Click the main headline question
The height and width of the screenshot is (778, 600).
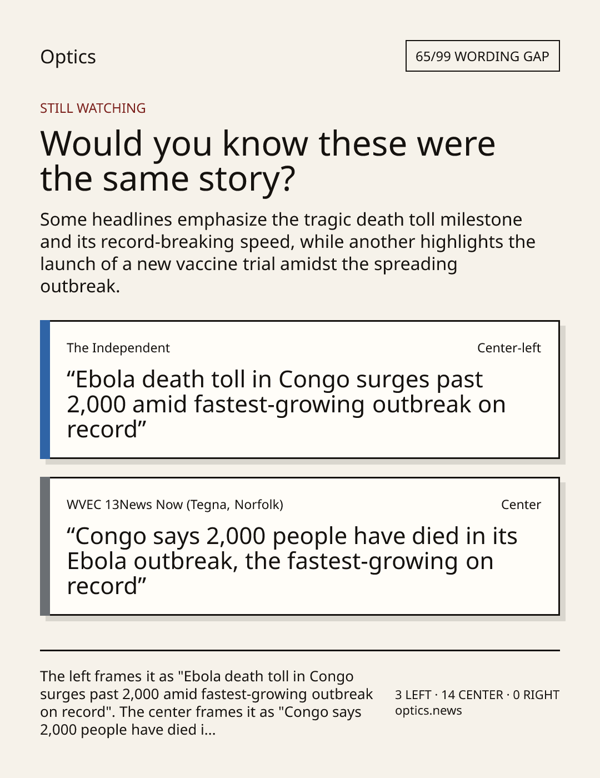click(x=268, y=161)
